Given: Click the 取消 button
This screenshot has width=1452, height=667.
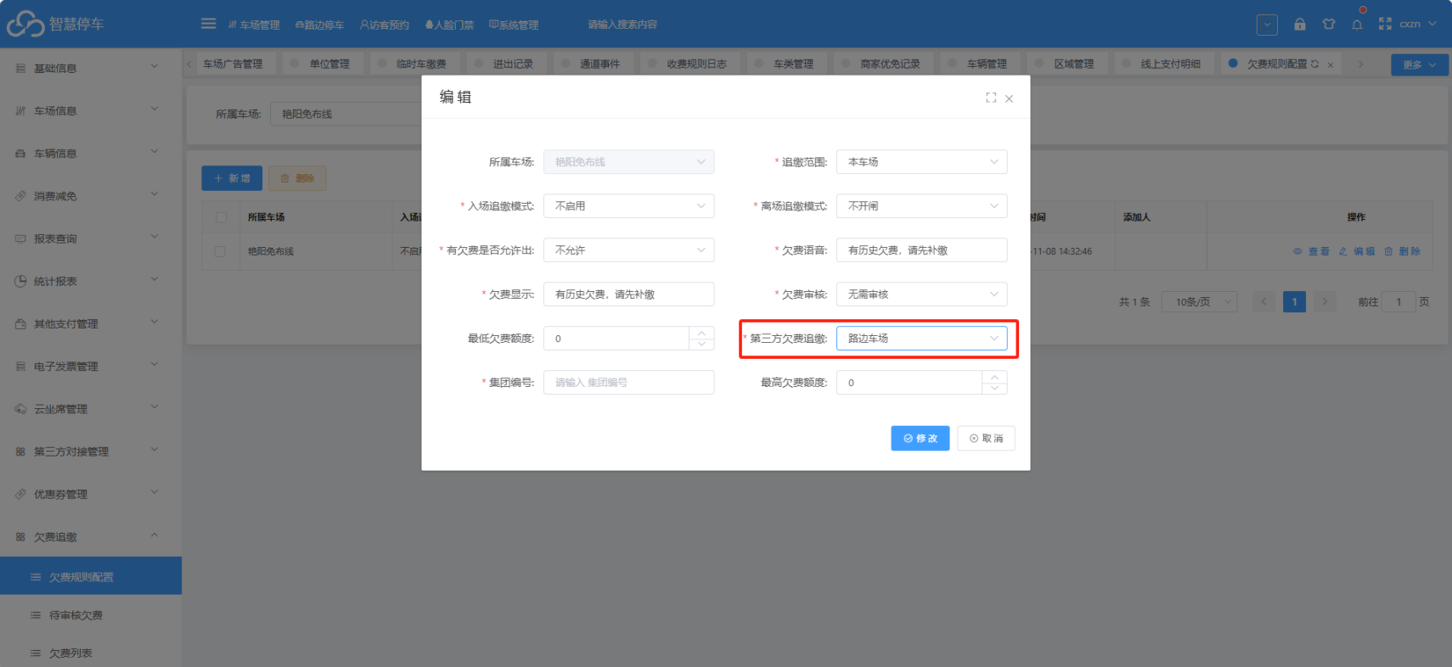Looking at the screenshot, I should tap(986, 438).
